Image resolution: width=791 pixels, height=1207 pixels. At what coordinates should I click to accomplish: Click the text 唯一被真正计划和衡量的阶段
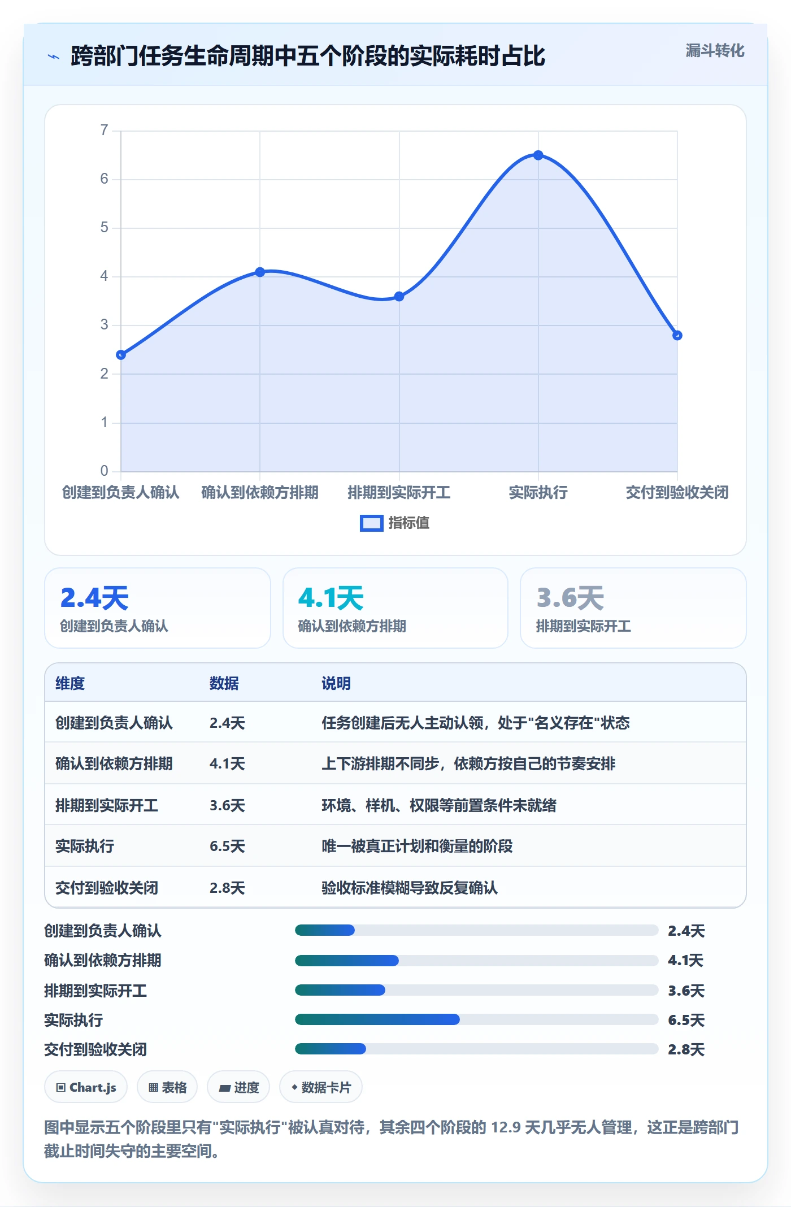click(417, 846)
